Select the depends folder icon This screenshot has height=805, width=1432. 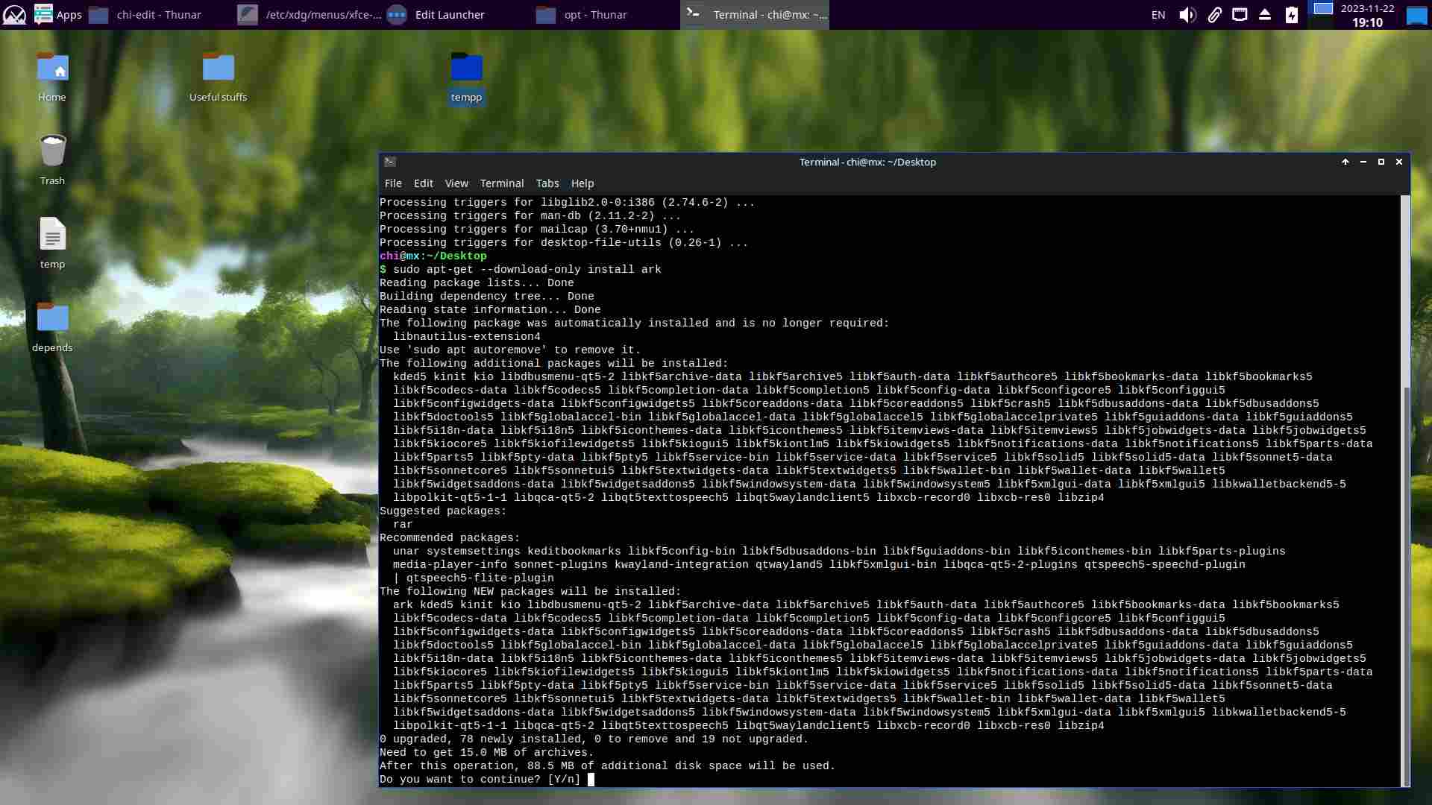pos(52,318)
